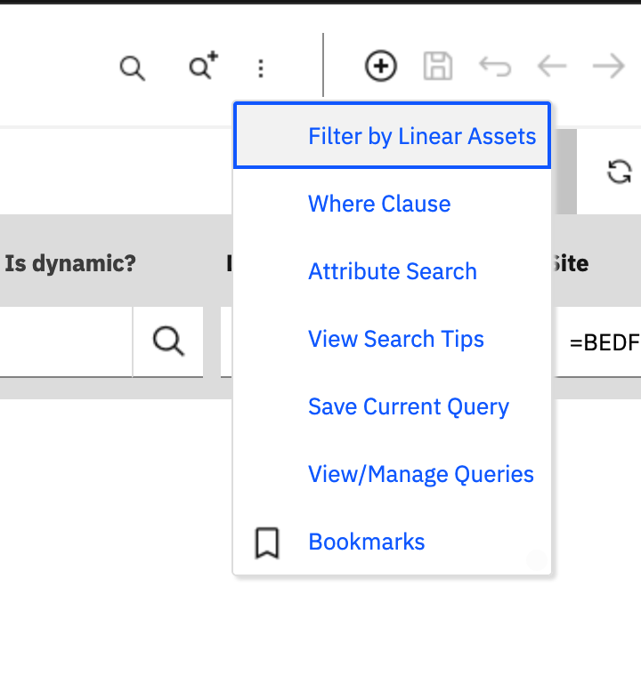Click the toolbar search magnifier icon
Screen dimensions: 641x683
132,68
